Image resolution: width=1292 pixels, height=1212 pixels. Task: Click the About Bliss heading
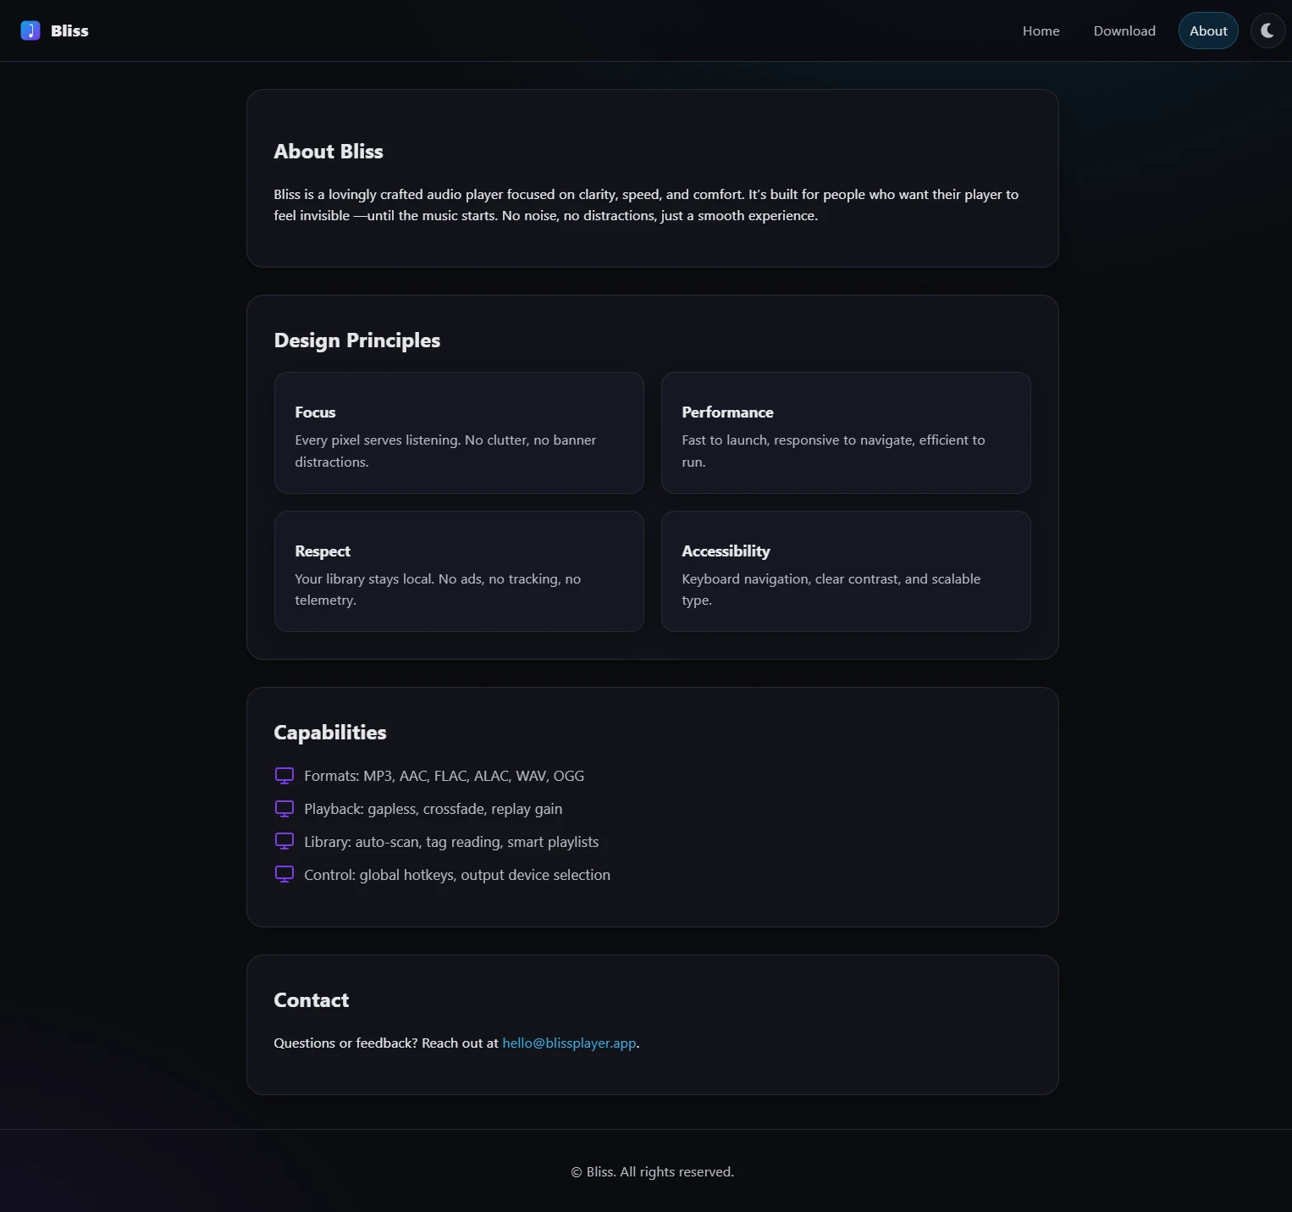click(x=329, y=152)
